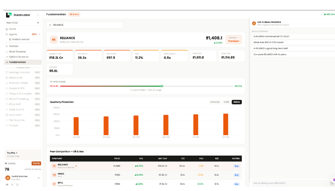Click the RELIANCE stock search field
Image resolution: width=335 pixels, height=191 pixels.
coord(84,24)
